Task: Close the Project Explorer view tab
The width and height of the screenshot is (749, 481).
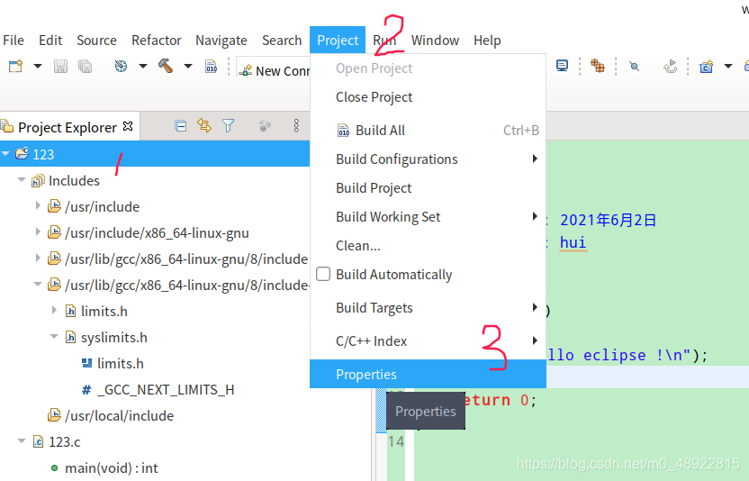Action: [x=128, y=126]
